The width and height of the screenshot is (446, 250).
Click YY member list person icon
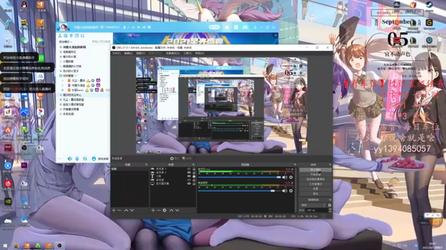60,36
